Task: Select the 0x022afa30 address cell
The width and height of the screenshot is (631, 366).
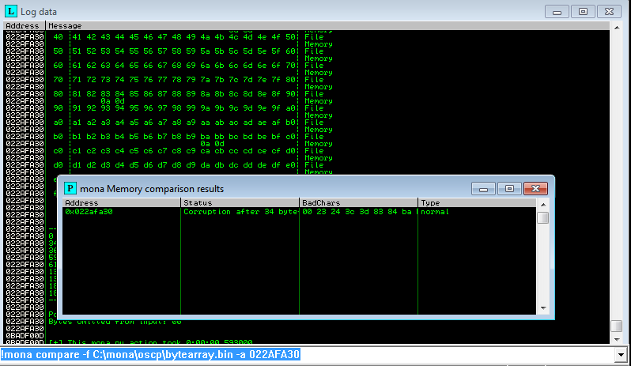Action: (122, 212)
